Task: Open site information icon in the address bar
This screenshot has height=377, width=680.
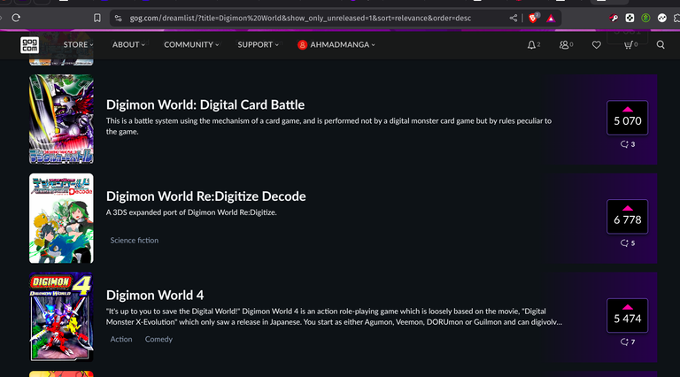Action: click(x=118, y=18)
